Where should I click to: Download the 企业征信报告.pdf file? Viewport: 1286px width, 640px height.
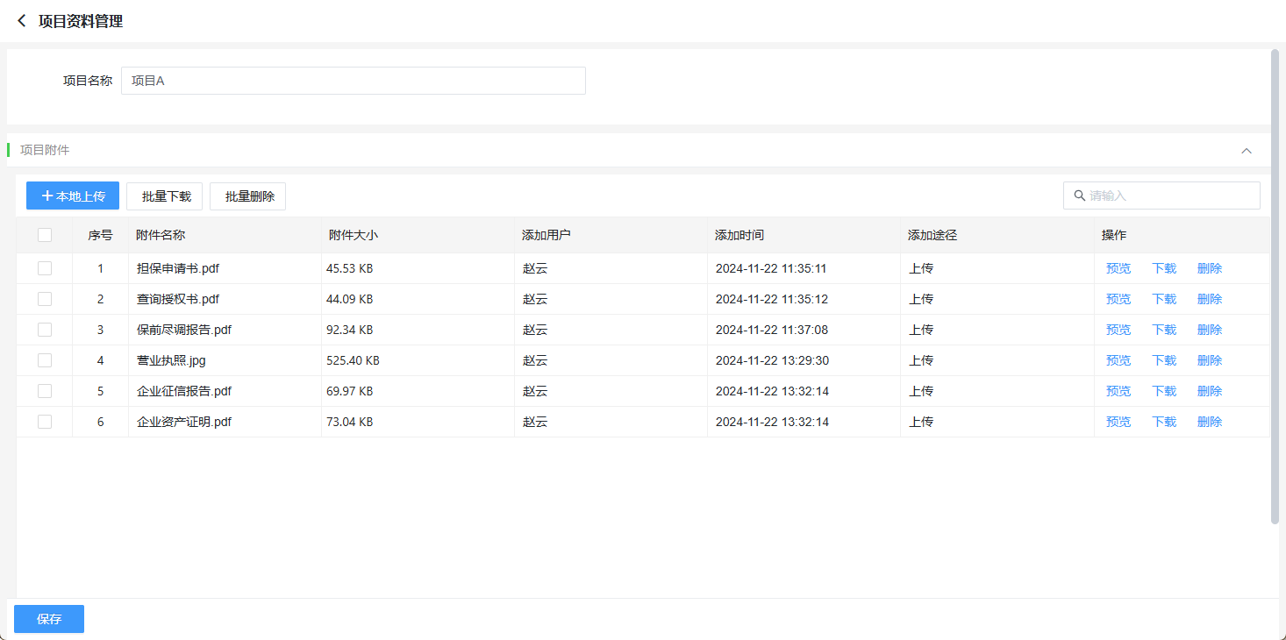1163,391
